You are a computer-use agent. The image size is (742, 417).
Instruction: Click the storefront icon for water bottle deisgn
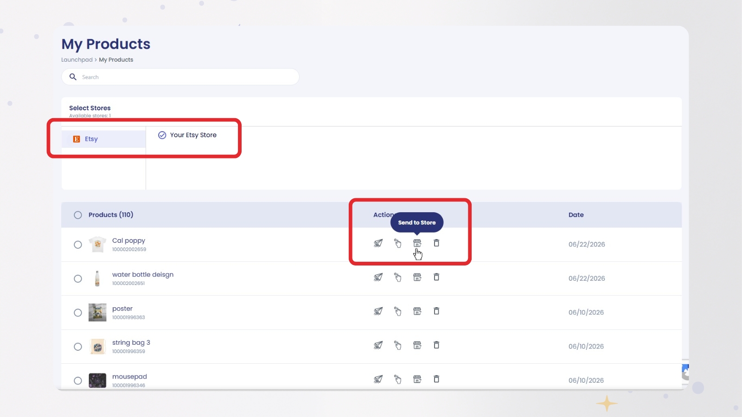pos(417,277)
